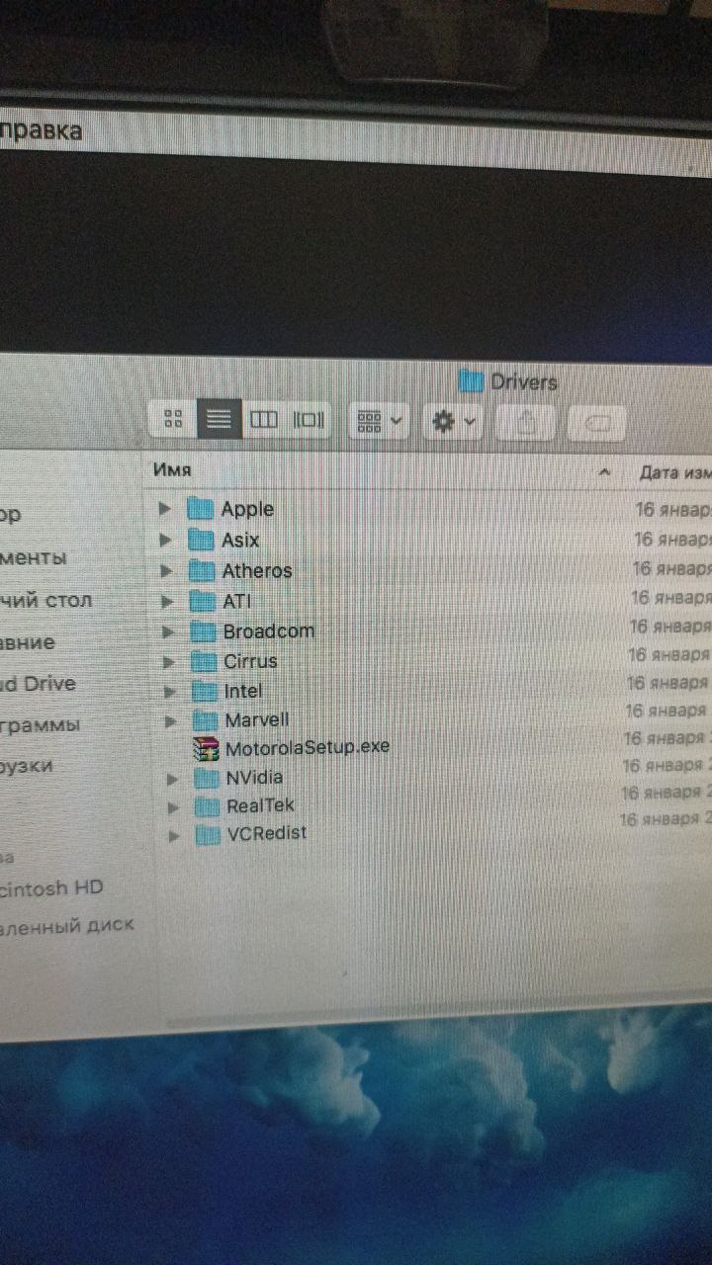Expand the Cirrus folder disclosure triangle
Viewport: 712px width, 1265px height.
(170, 661)
